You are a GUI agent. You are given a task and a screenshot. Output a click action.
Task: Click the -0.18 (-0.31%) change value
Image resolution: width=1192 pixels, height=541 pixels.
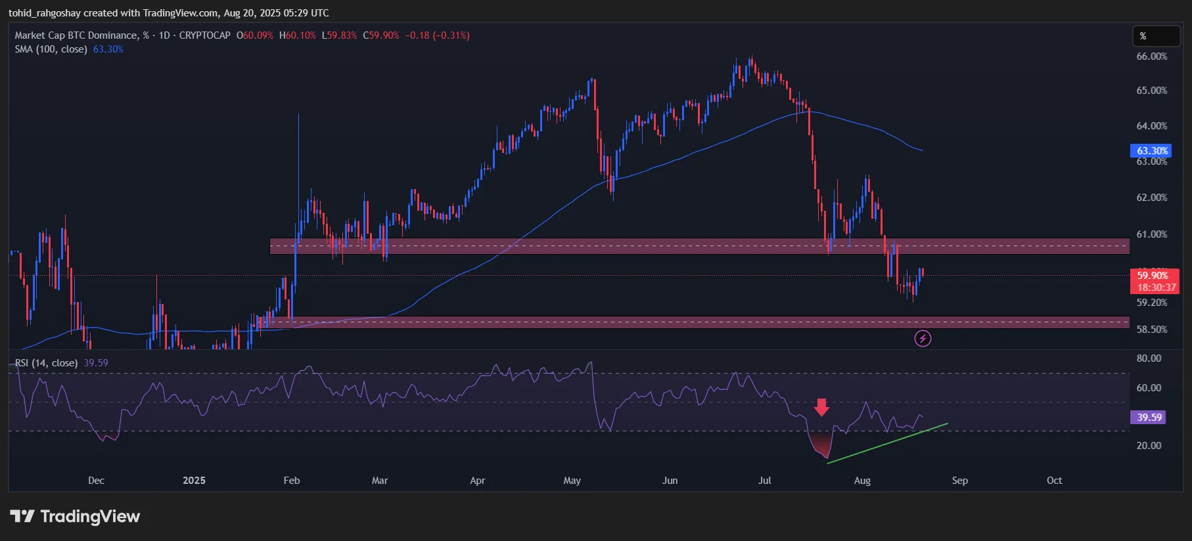tap(438, 35)
